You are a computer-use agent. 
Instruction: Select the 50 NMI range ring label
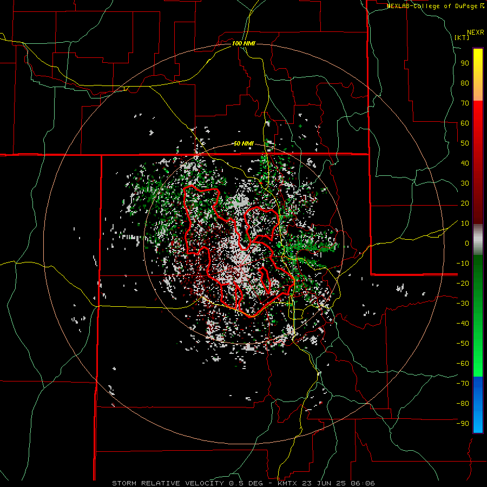pyautogui.click(x=243, y=143)
